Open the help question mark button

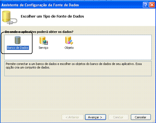tap(146, 5)
